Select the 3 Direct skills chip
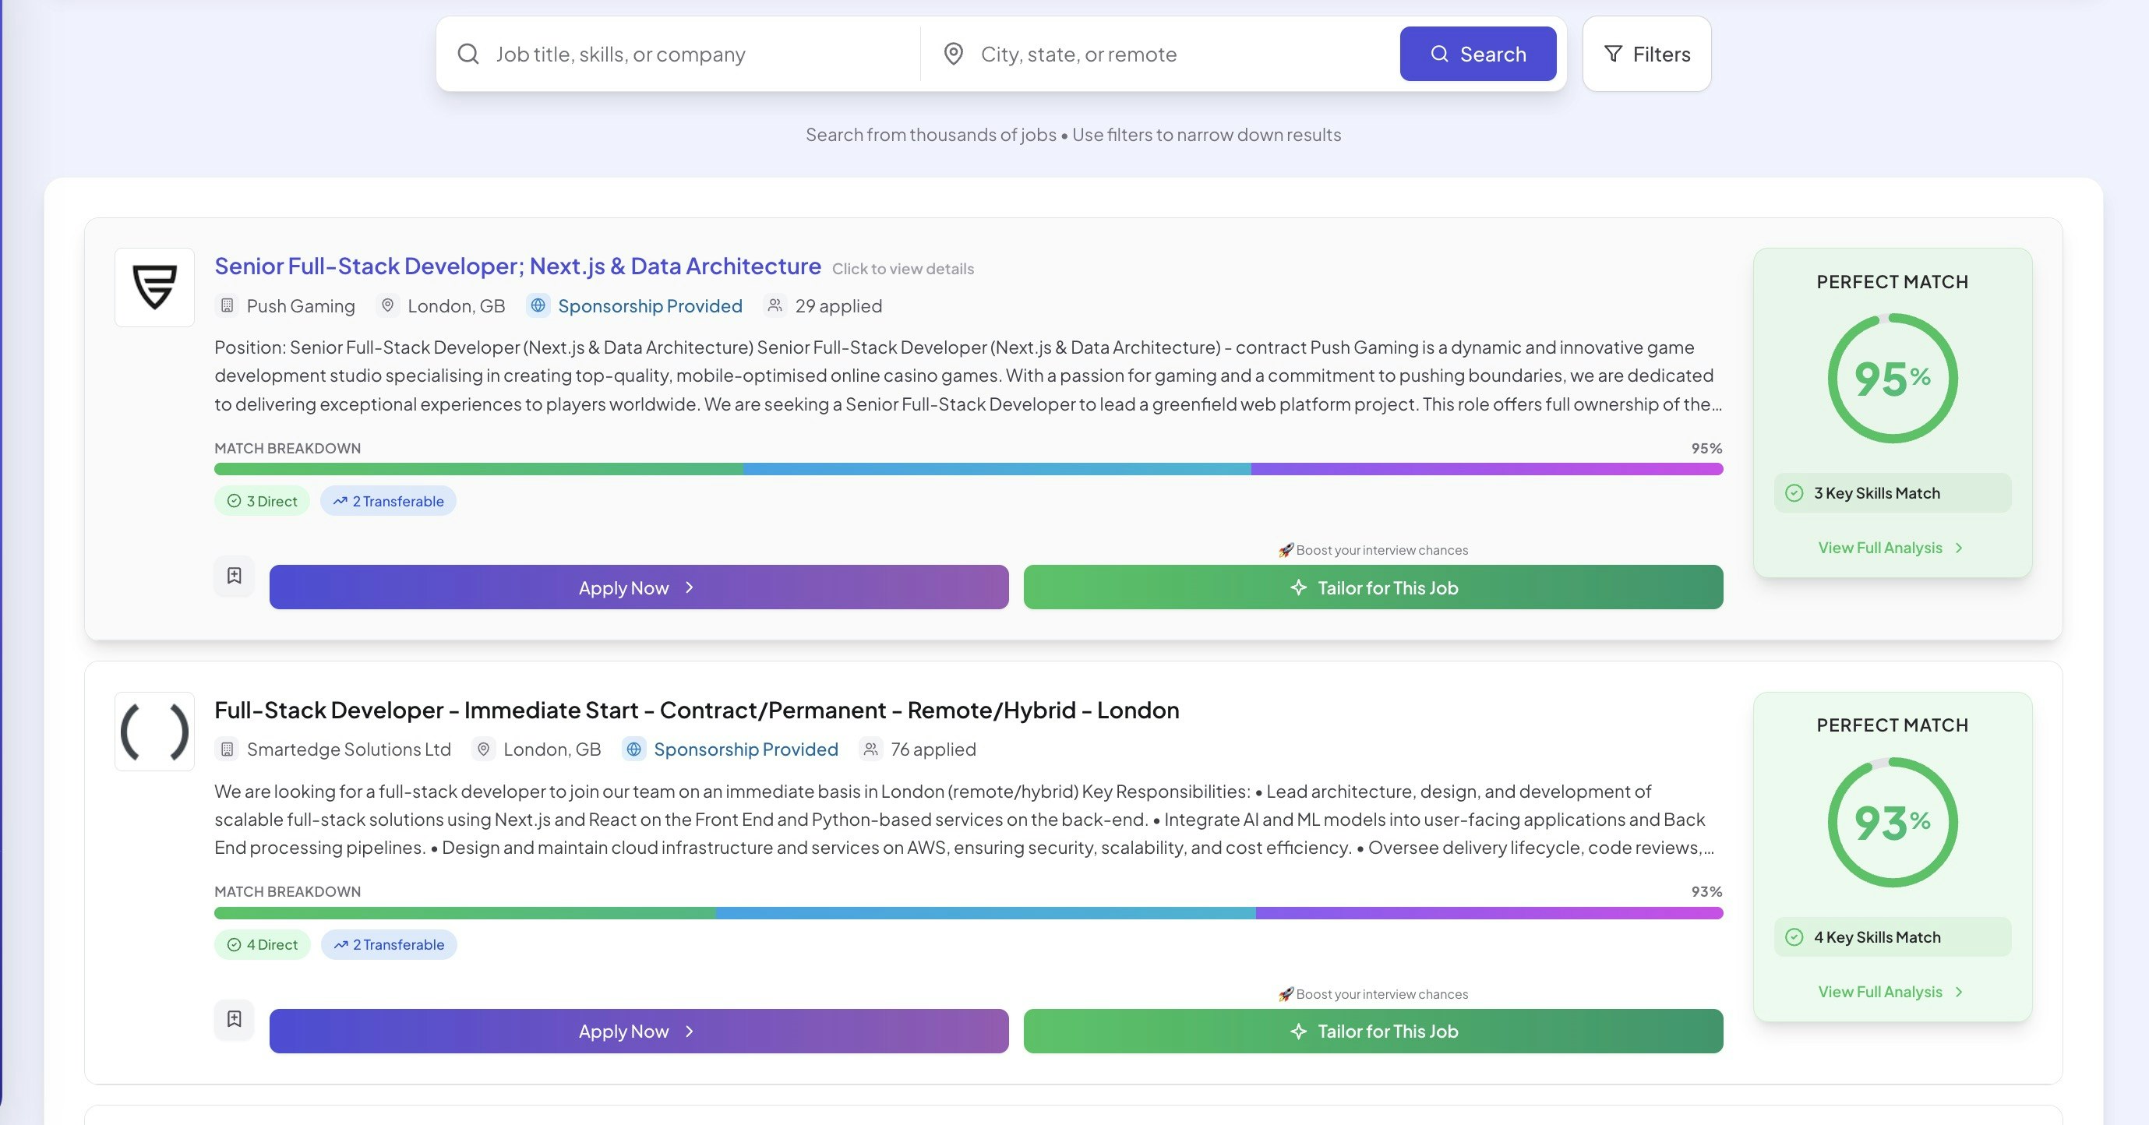 coord(262,501)
